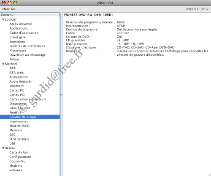211x176 pixels.
Task: Click the Réseau category label
Action: coord(10,148)
